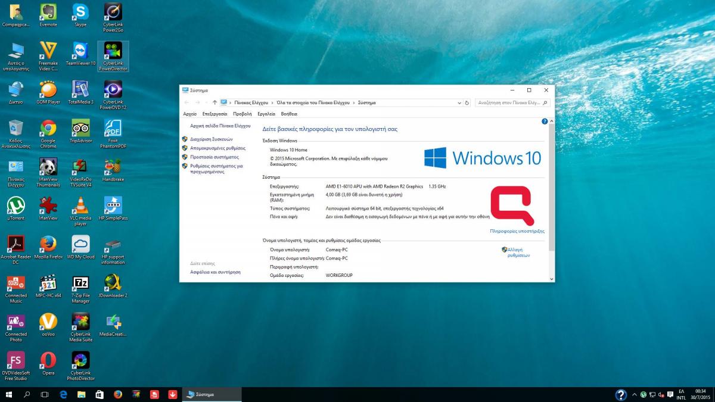Select the Mozilla Firefox desktop icon
Image resolution: width=715 pixels, height=402 pixels.
tap(48, 247)
